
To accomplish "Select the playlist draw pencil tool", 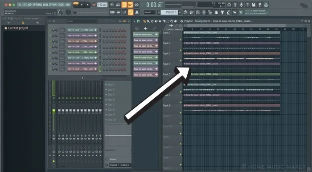I will pyautogui.click(x=144, y=21).
